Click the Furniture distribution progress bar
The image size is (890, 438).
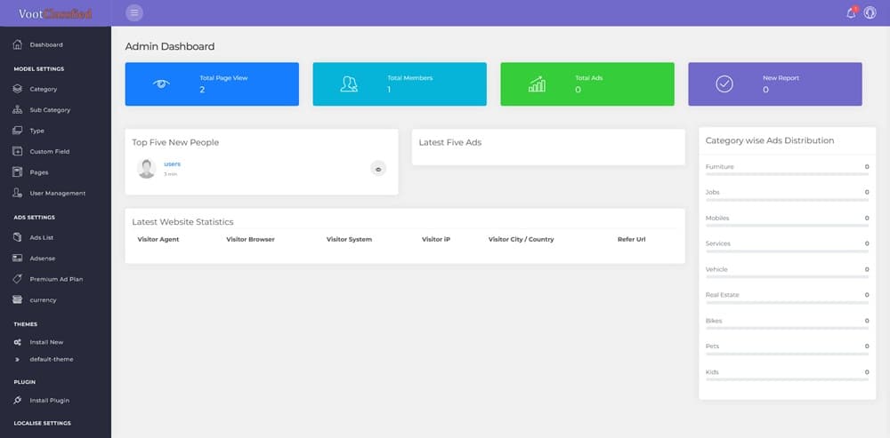pyautogui.click(x=787, y=175)
